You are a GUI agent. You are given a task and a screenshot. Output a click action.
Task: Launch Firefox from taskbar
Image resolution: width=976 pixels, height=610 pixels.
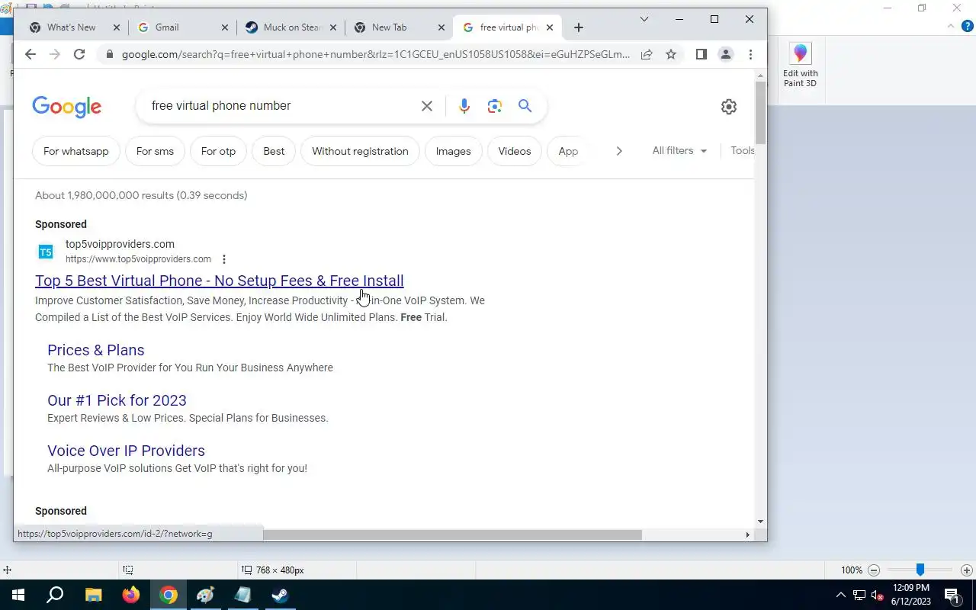point(131,595)
